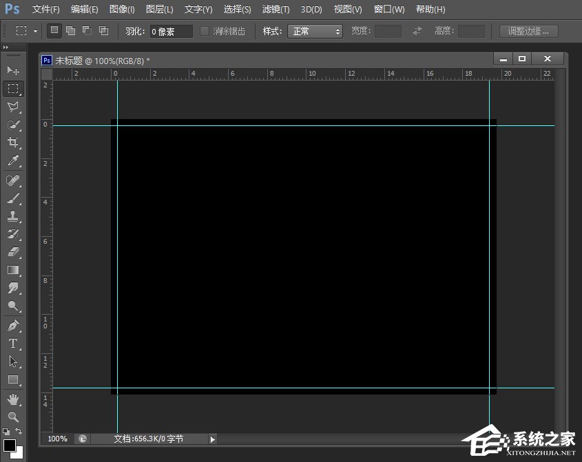Choose the Crop tool
The width and height of the screenshot is (582, 462).
point(12,143)
